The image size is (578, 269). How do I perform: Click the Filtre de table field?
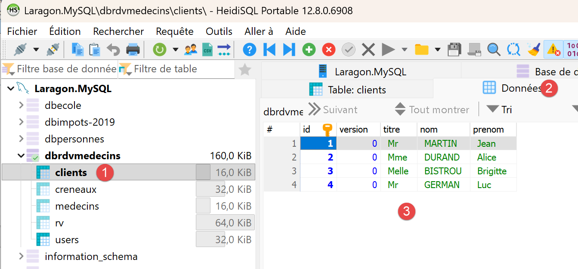[x=176, y=69]
